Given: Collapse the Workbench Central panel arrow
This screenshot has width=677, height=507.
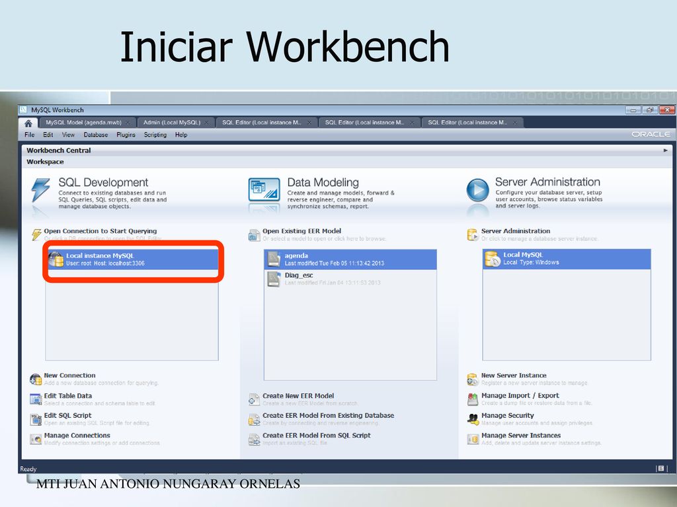Looking at the screenshot, I should click(x=665, y=151).
